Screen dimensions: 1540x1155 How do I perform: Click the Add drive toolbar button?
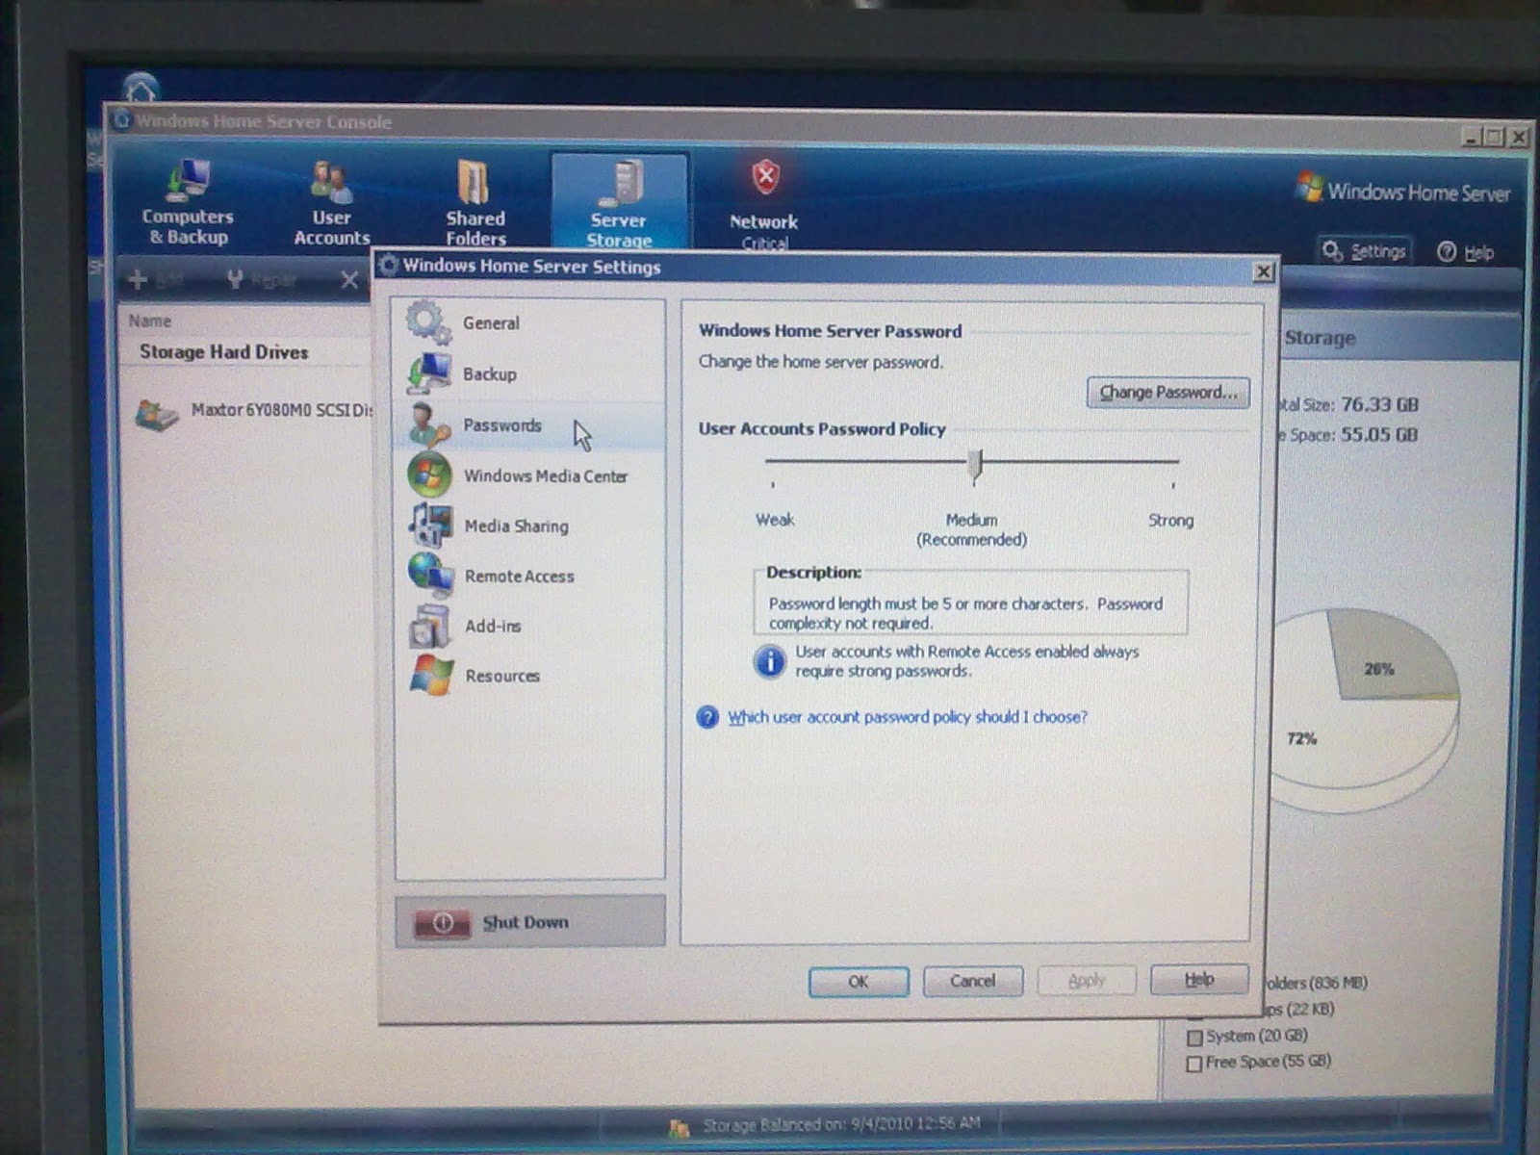click(154, 279)
